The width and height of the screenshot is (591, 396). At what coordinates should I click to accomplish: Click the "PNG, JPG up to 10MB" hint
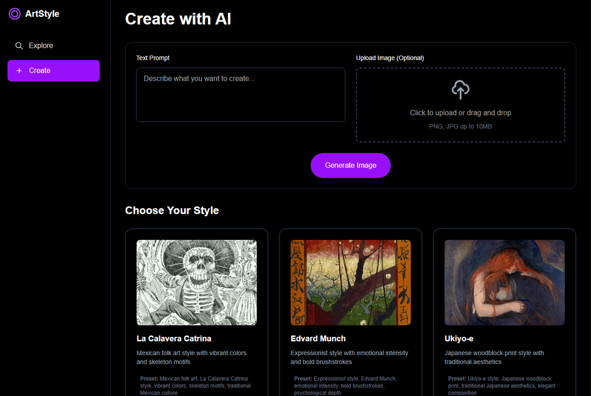[x=460, y=127]
